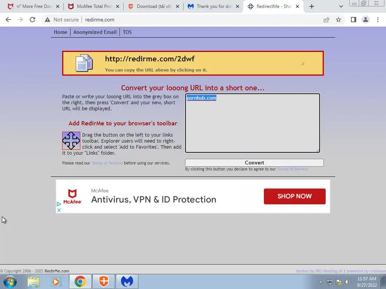
Task: Open the Chrome three-dot menu
Action: (x=378, y=20)
